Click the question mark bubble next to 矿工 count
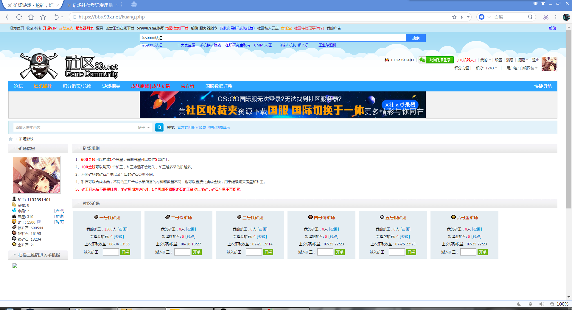Screen dimensions: 572x310 (x=38, y=222)
